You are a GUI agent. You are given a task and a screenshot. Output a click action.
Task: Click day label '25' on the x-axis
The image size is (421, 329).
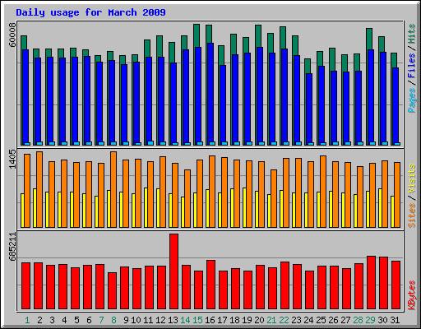click(321, 320)
